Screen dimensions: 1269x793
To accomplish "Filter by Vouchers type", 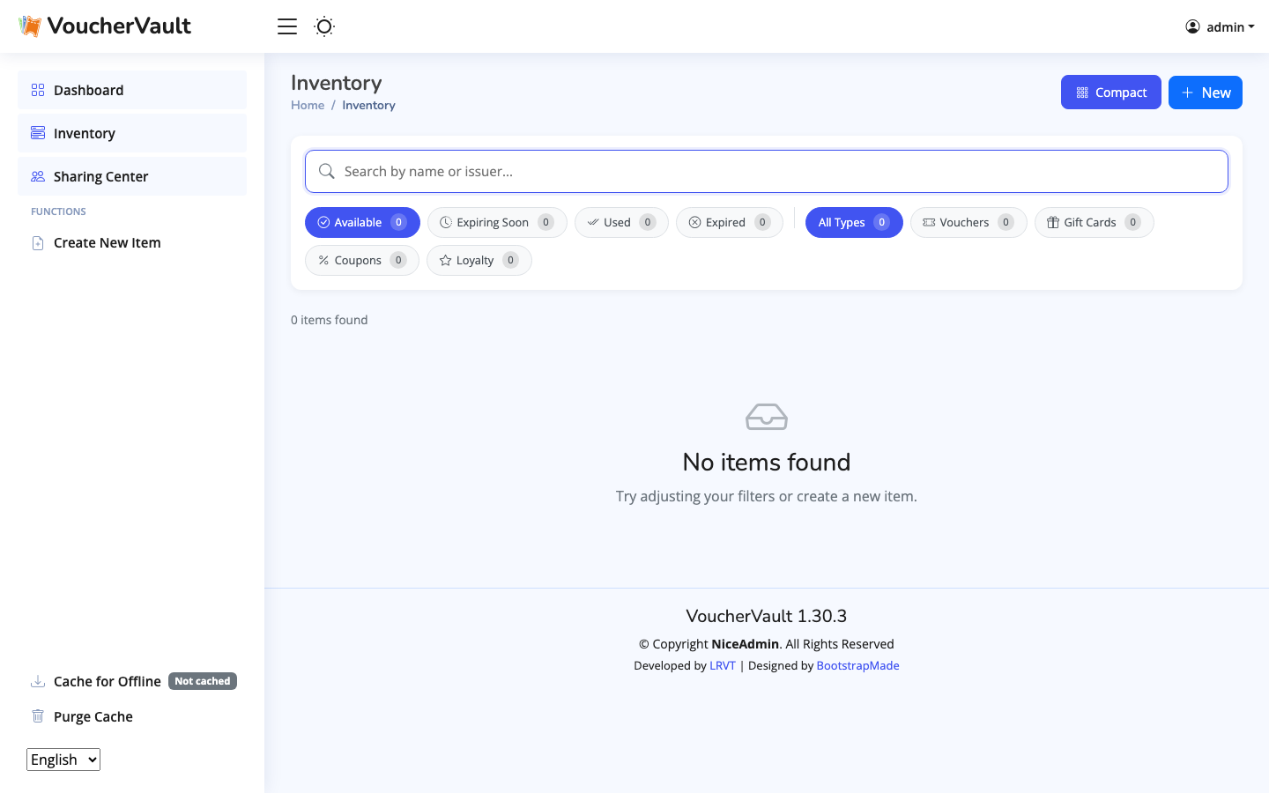I will click(x=968, y=222).
